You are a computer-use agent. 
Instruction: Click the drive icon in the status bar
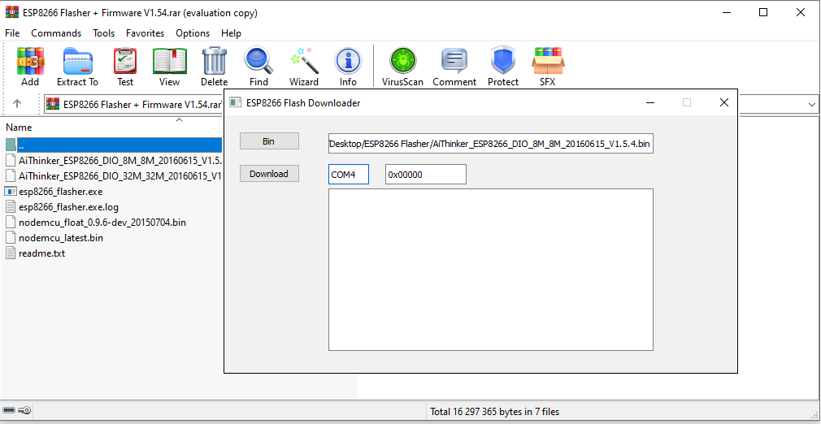pos(9,410)
